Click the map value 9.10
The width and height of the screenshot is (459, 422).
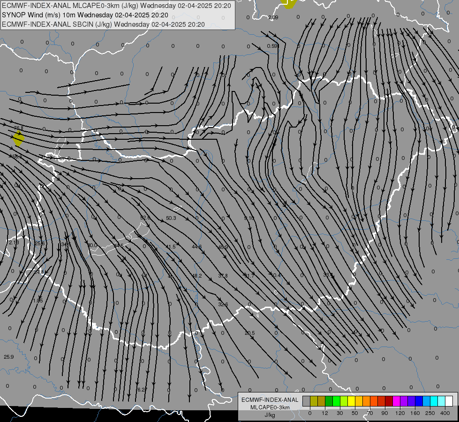[x=249, y=218]
